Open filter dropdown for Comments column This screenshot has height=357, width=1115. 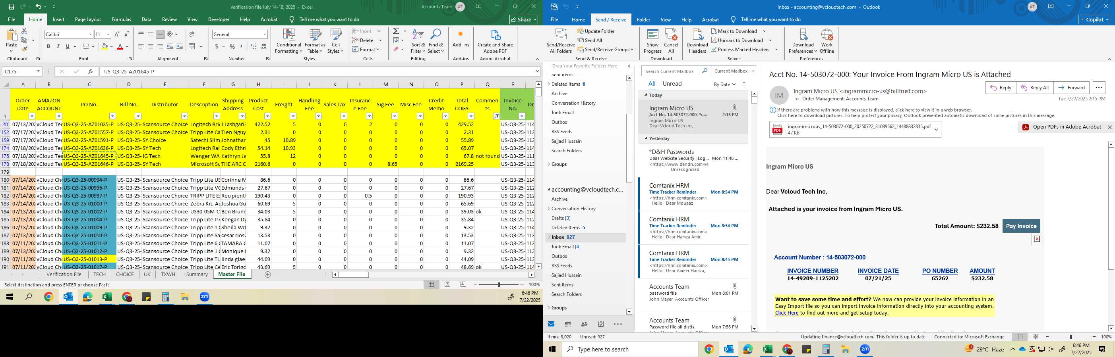click(x=496, y=116)
